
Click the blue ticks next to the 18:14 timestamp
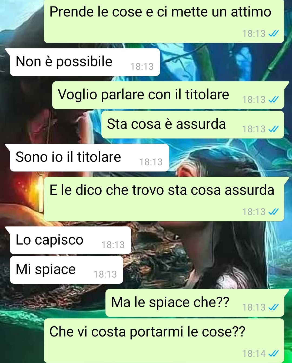273,354
